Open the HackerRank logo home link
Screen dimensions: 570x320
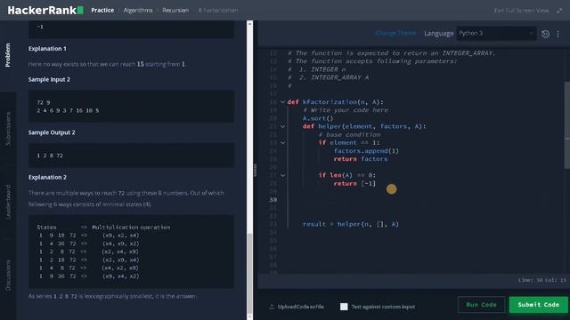[x=45, y=10]
